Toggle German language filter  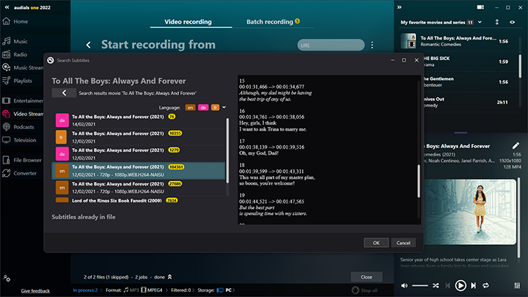pyautogui.click(x=203, y=107)
